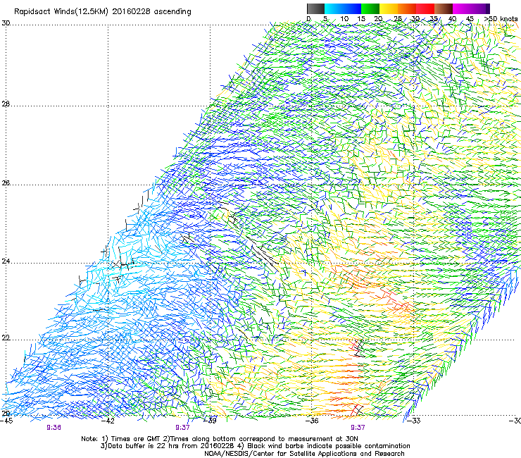Click the 'NOAA/NESDIS/Center for Satellite Applications' credit
Screen dimensions: 521x458
click(x=304, y=454)
